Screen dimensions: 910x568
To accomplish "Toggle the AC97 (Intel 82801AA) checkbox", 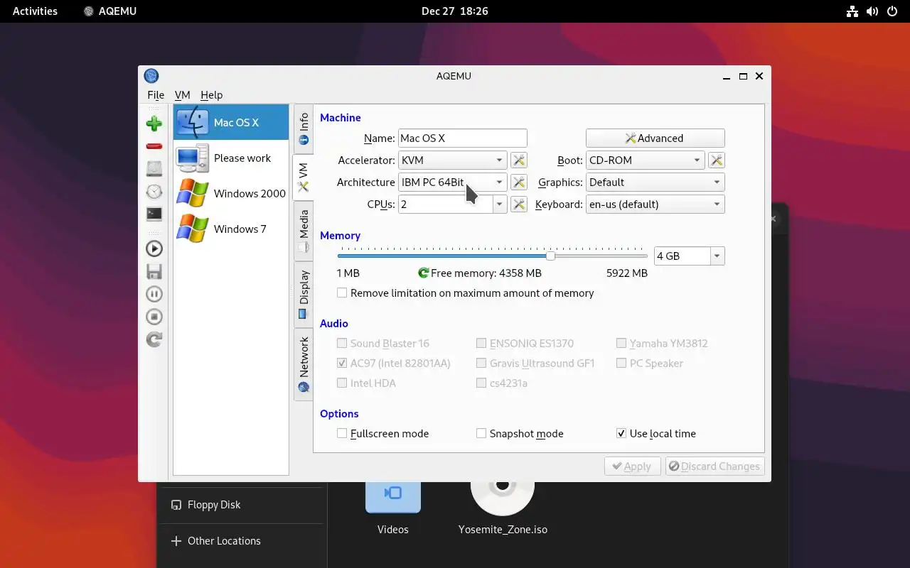I will [342, 363].
